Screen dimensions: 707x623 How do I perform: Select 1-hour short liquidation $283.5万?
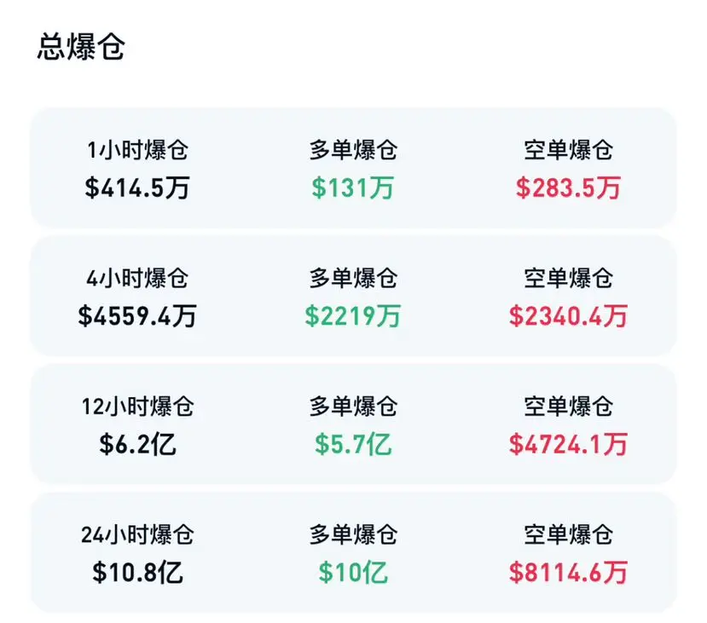click(x=568, y=187)
